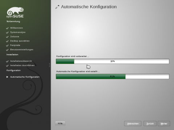Viewport: 174px width, 130px height.
Task: Continue with the Weiter button
Action: [164, 123]
